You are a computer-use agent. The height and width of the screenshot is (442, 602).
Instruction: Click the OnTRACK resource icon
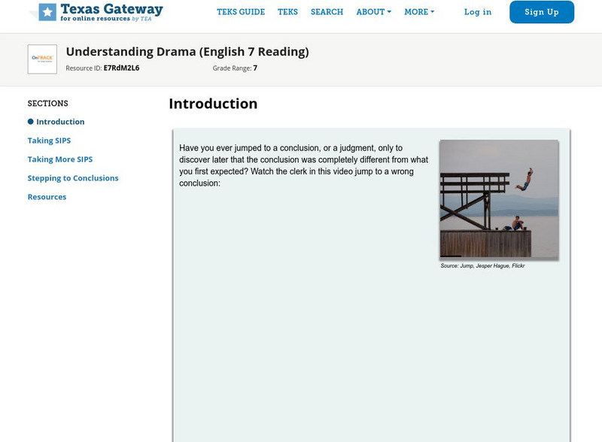(x=42, y=59)
